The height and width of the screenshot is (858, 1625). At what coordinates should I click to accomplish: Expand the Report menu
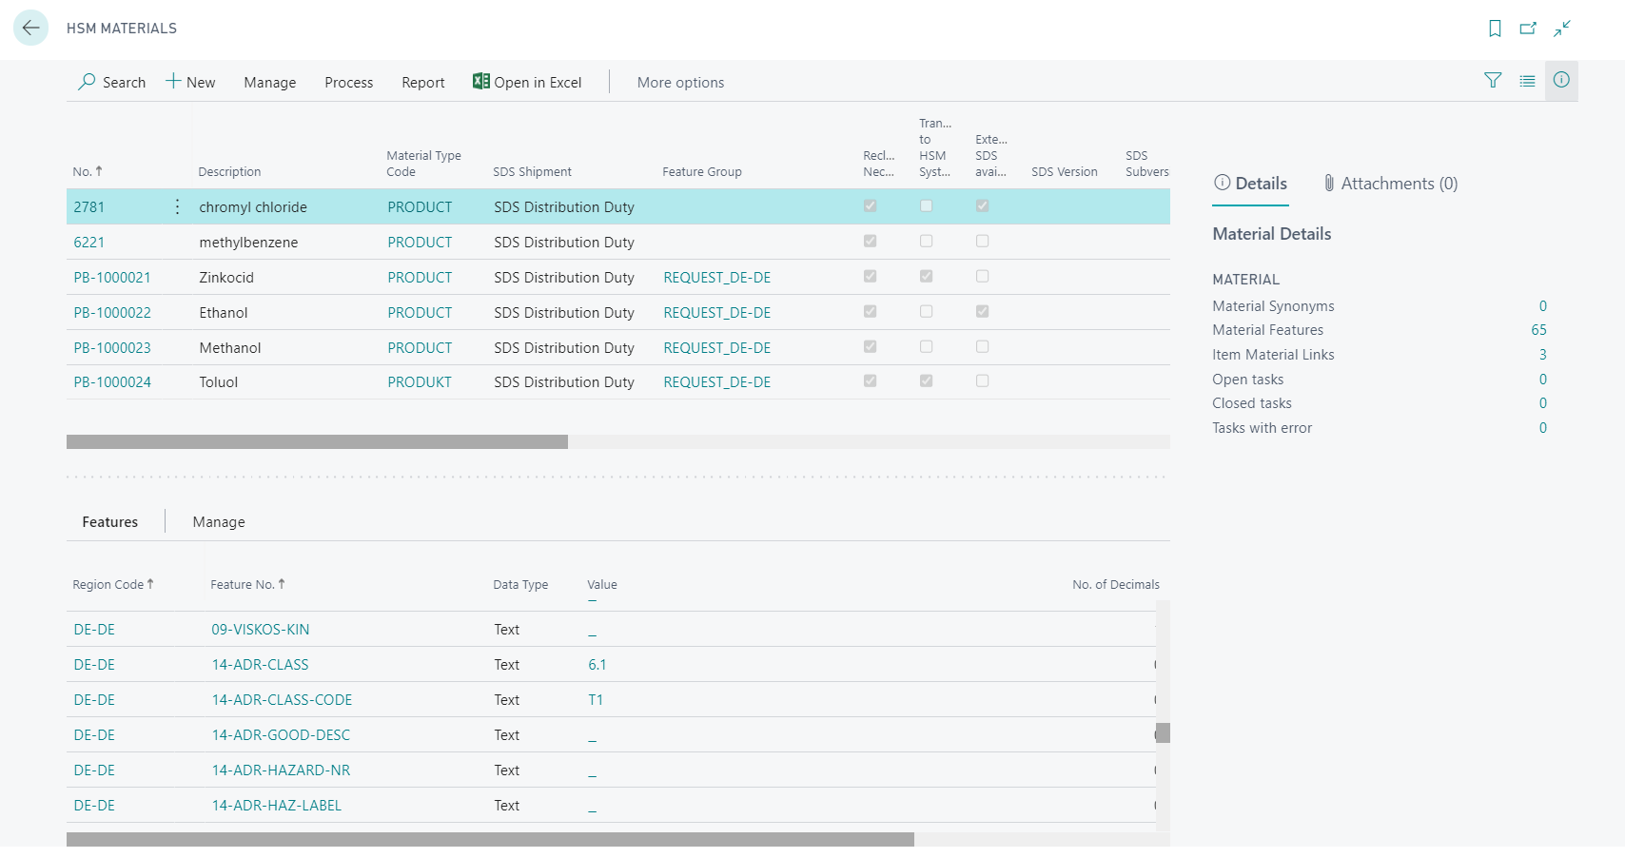coord(423,83)
